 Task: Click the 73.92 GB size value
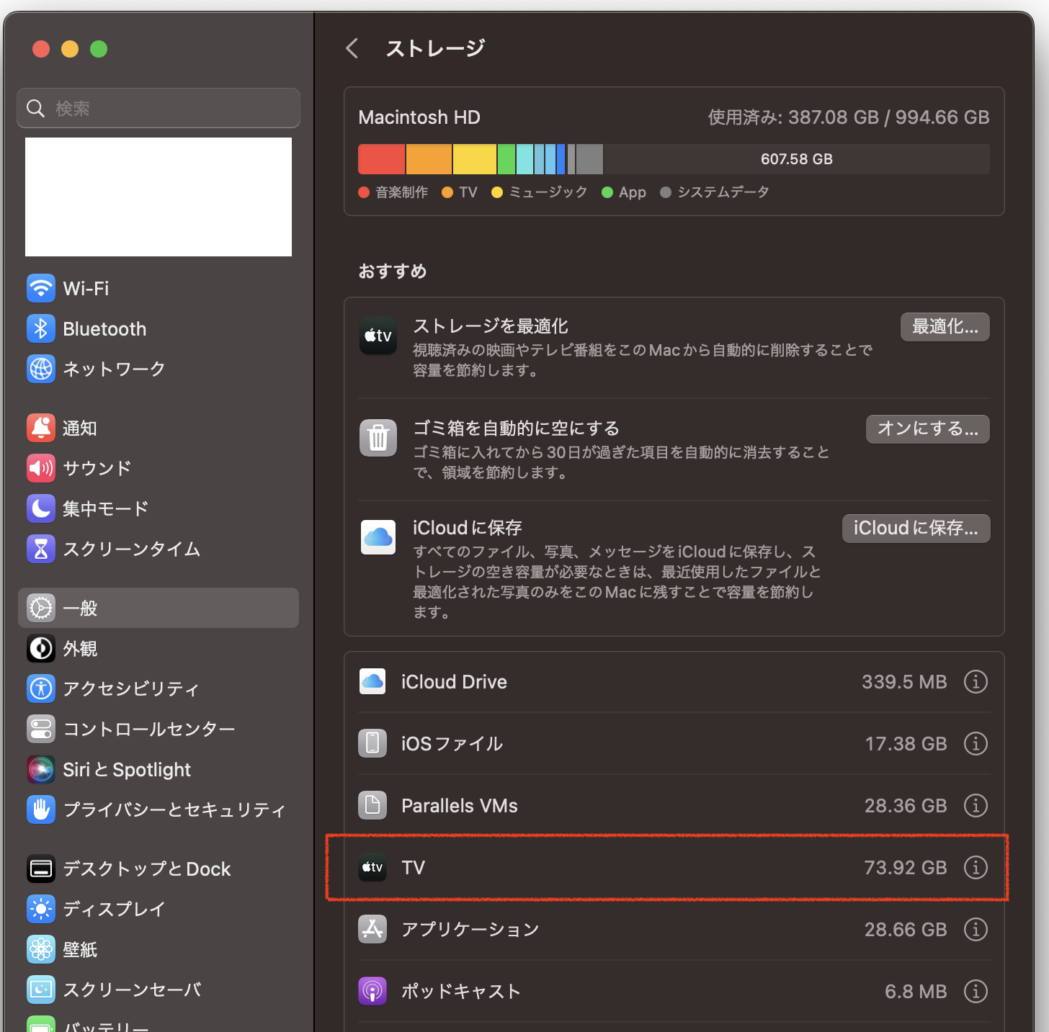click(x=906, y=868)
